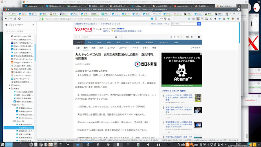Open the アーカイブ link
This screenshot has height=147, width=261.
click(195, 48)
